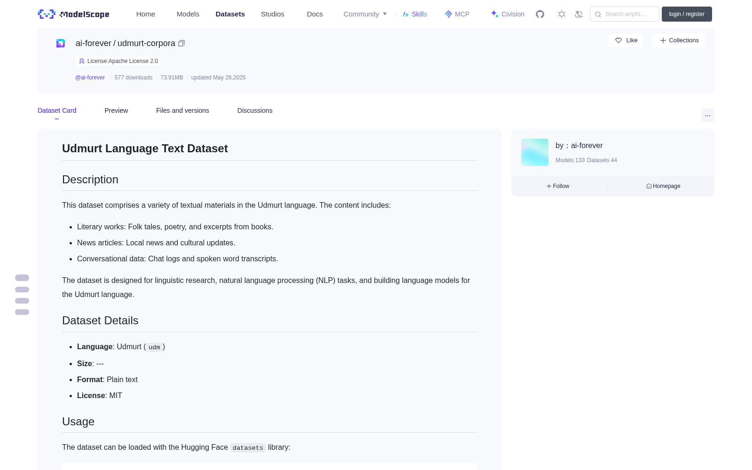Follow the ai-forever organization
The height and width of the screenshot is (470, 752).
coord(558,186)
